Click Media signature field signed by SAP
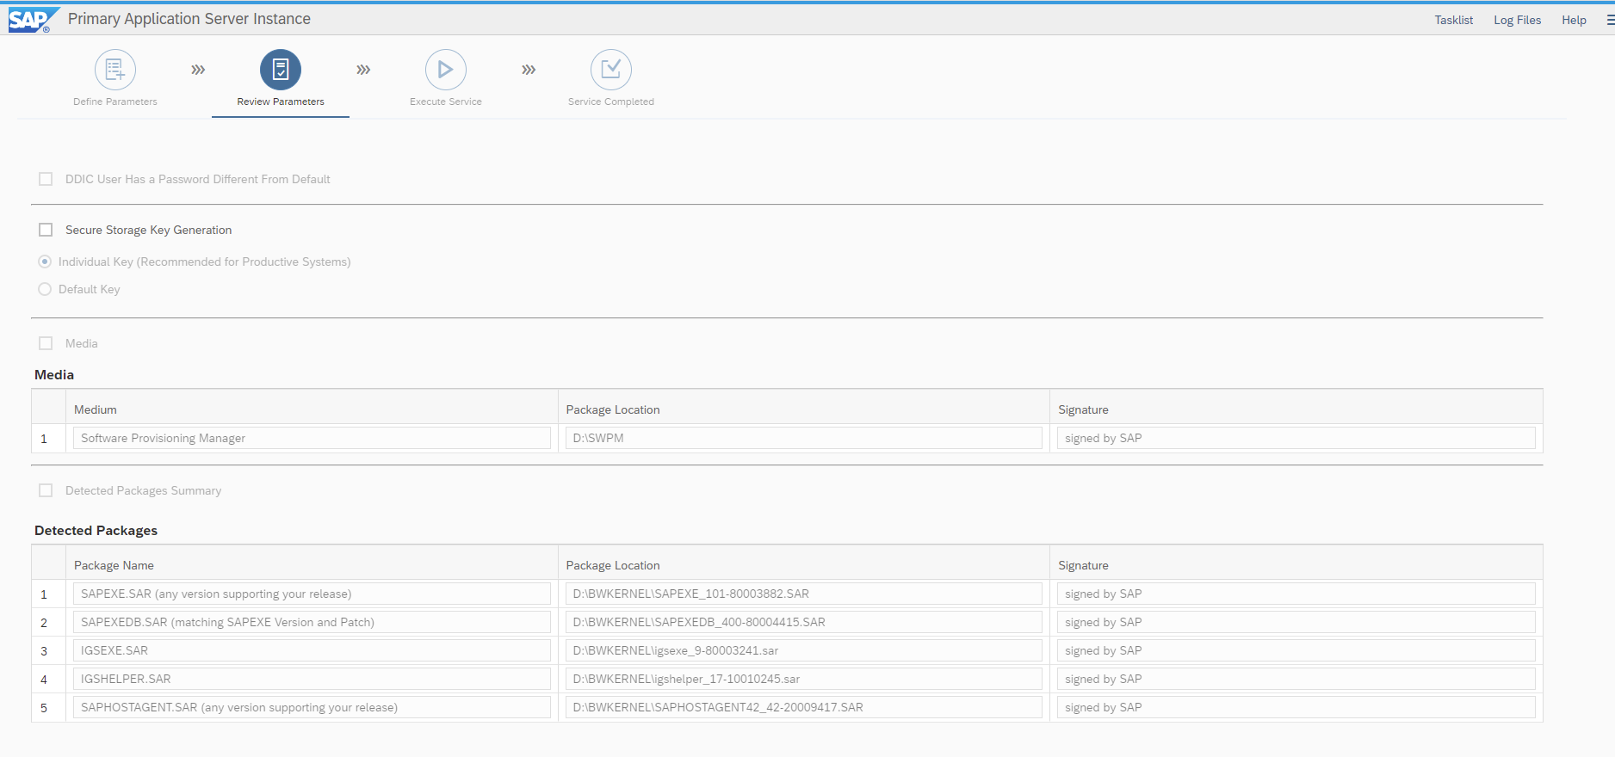Image resolution: width=1615 pixels, height=757 pixels. point(1296,438)
